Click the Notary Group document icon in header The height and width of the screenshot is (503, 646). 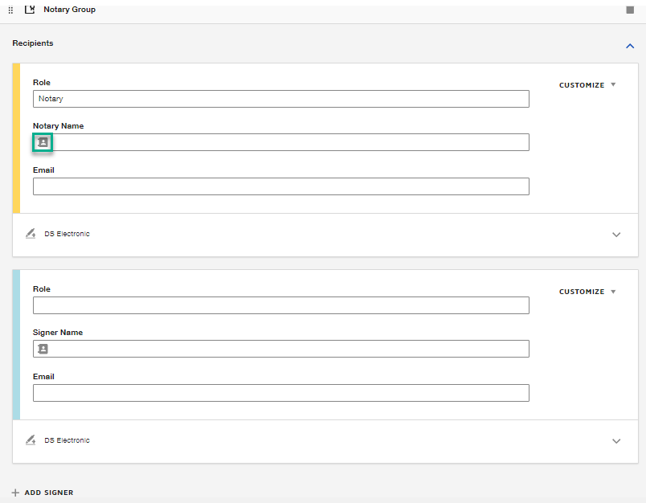(30, 9)
